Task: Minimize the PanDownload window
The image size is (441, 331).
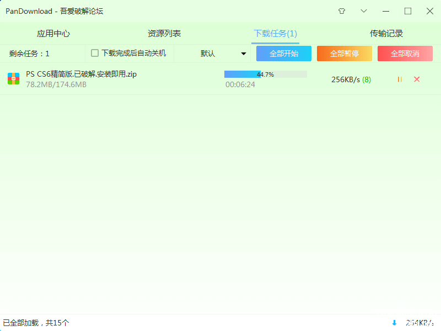Action: (x=386, y=11)
